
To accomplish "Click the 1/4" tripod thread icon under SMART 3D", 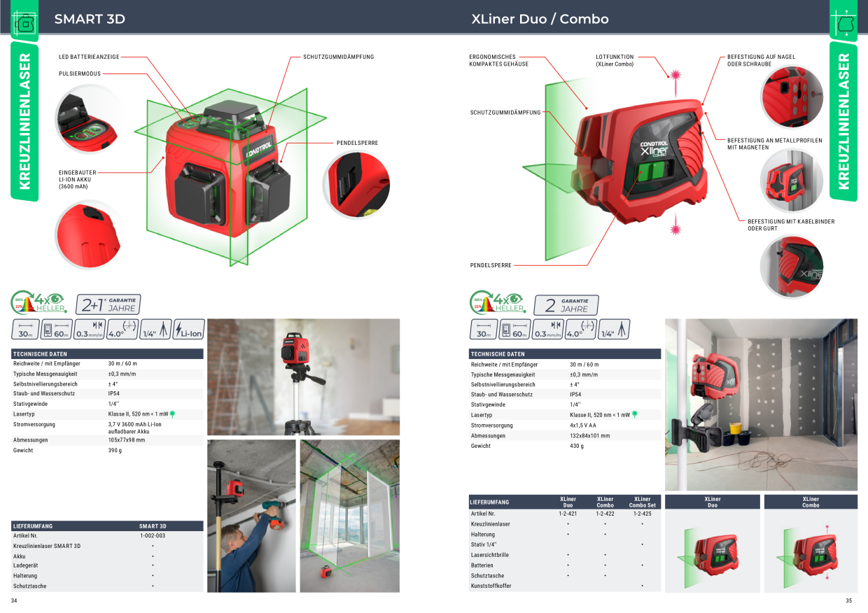I will point(155,329).
